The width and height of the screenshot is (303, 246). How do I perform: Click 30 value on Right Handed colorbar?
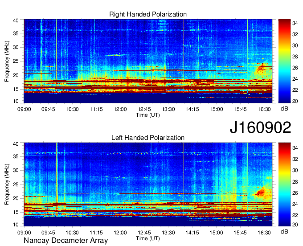click(295, 45)
